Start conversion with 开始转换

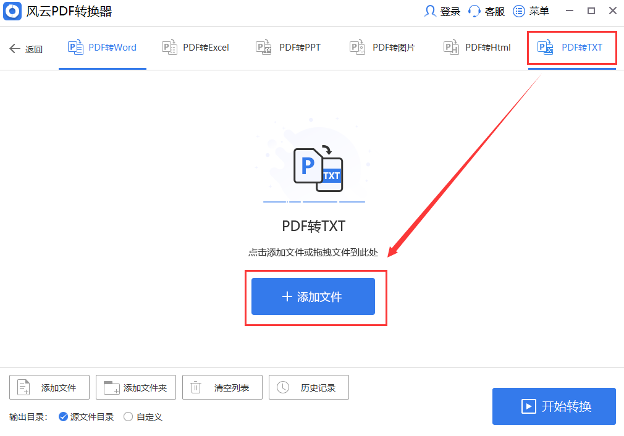click(x=554, y=406)
